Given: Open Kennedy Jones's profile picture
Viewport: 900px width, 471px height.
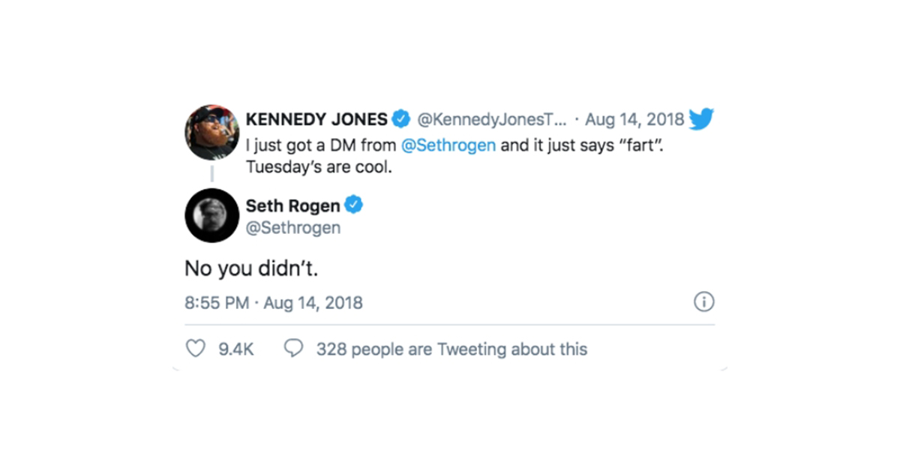Looking at the screenshot, I should pos(212,133).
